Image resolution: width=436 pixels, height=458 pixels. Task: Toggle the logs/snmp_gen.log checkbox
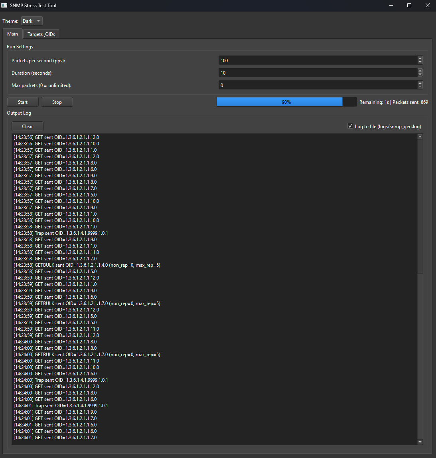[x=350, y=126]
